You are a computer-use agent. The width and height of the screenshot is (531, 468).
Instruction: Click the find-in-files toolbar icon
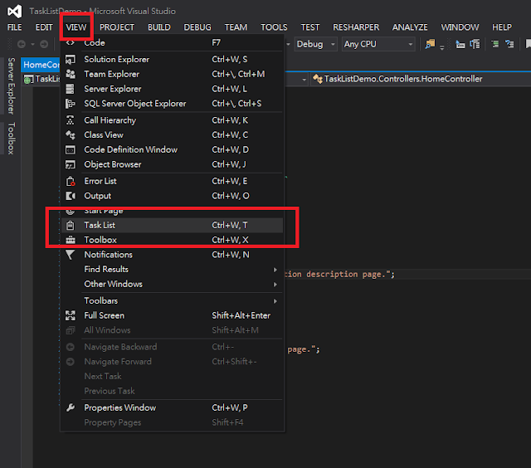[430, 44]
